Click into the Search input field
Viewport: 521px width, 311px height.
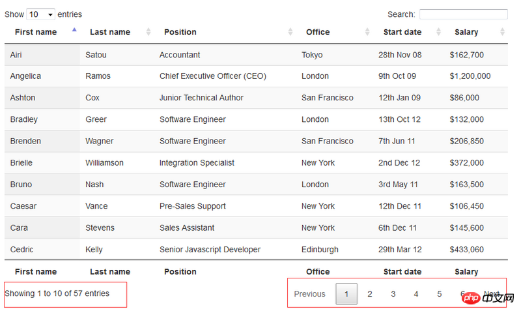[463, 14]
